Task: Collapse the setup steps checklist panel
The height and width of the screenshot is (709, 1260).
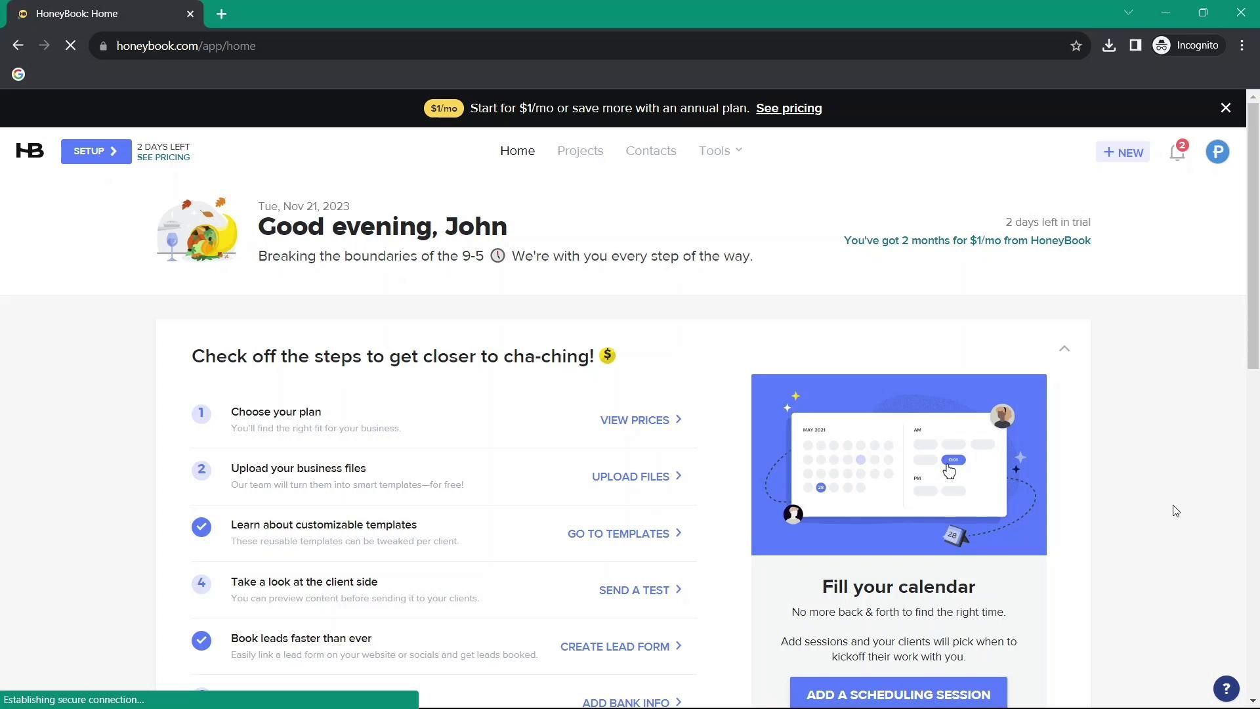Action: click(1064, 349)
